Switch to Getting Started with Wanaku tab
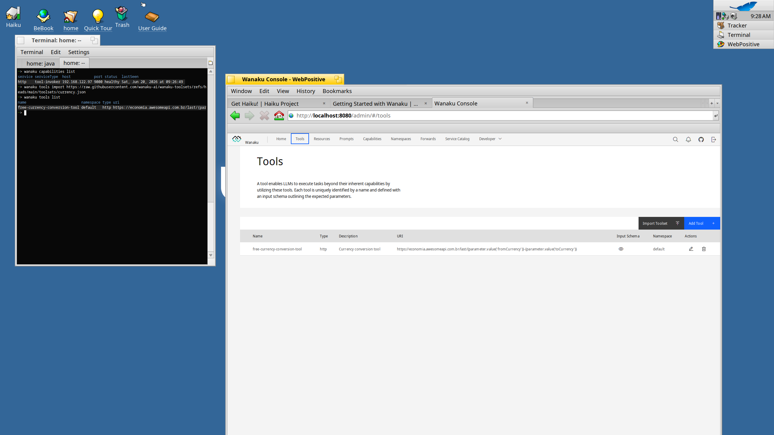The height and width of the screenshot is (435, 774). [x=381, y=104]
